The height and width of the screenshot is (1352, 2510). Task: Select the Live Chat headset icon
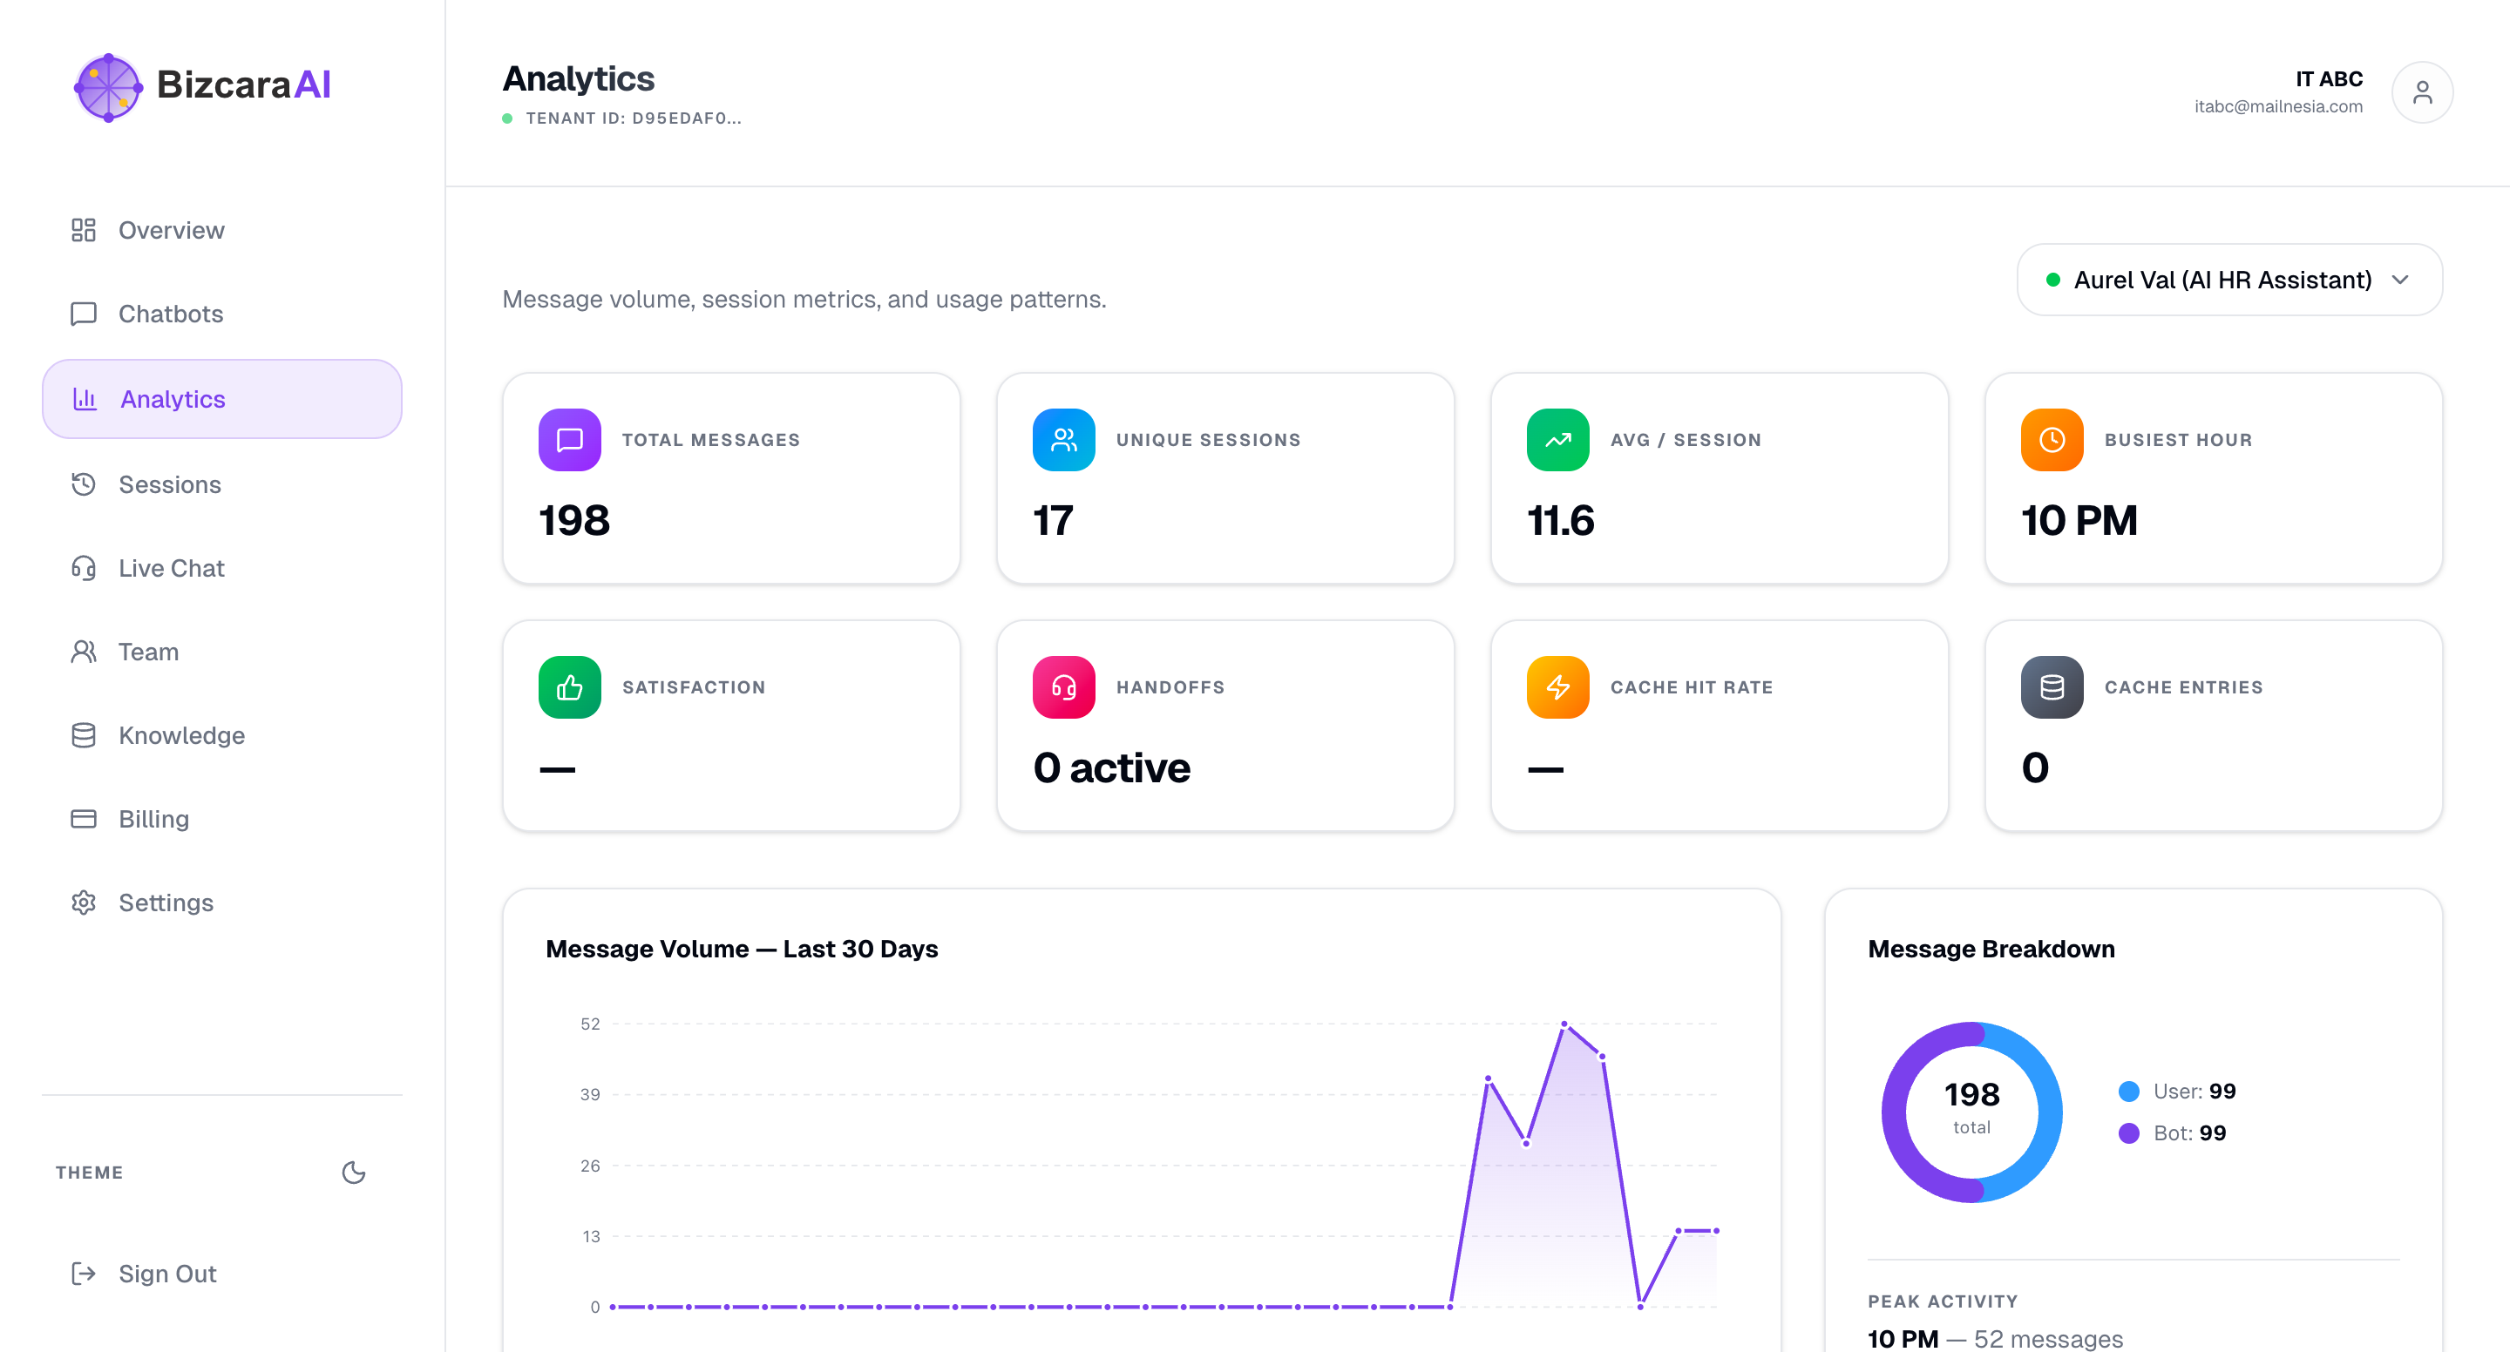[x=83, y=568]
